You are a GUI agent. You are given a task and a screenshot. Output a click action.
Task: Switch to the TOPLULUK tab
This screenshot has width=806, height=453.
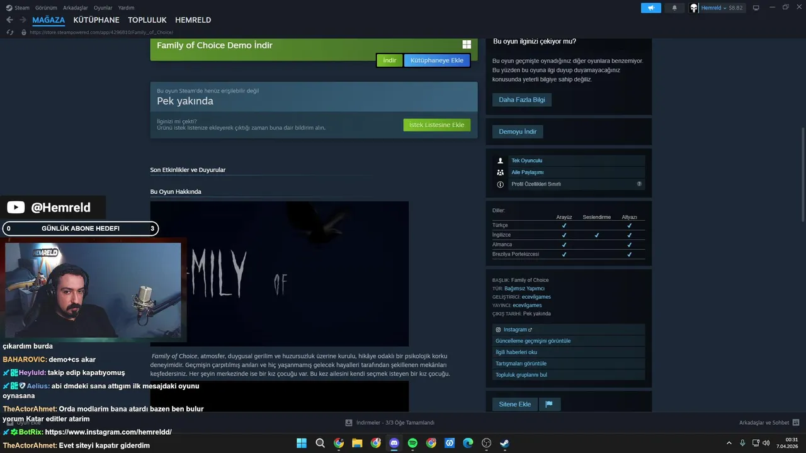pos(147,20)
